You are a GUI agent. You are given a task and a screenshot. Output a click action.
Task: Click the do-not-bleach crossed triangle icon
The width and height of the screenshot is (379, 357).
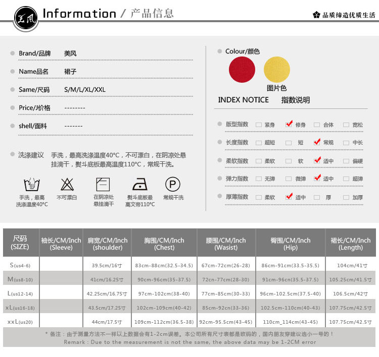coord(67,184)
